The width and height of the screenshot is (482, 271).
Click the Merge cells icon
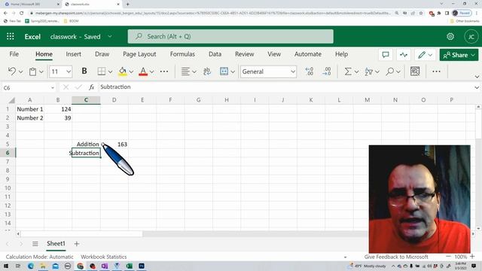pyautogui.click(x=224, y=72)
